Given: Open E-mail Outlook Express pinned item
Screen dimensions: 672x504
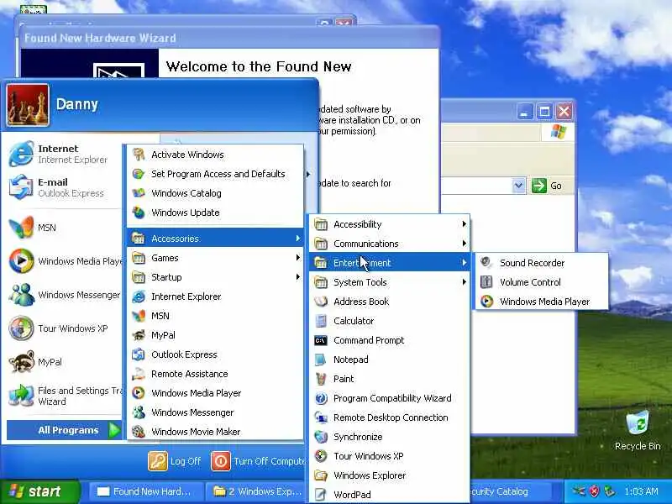Looking at the screenshot, I should [x=65, y=187].
